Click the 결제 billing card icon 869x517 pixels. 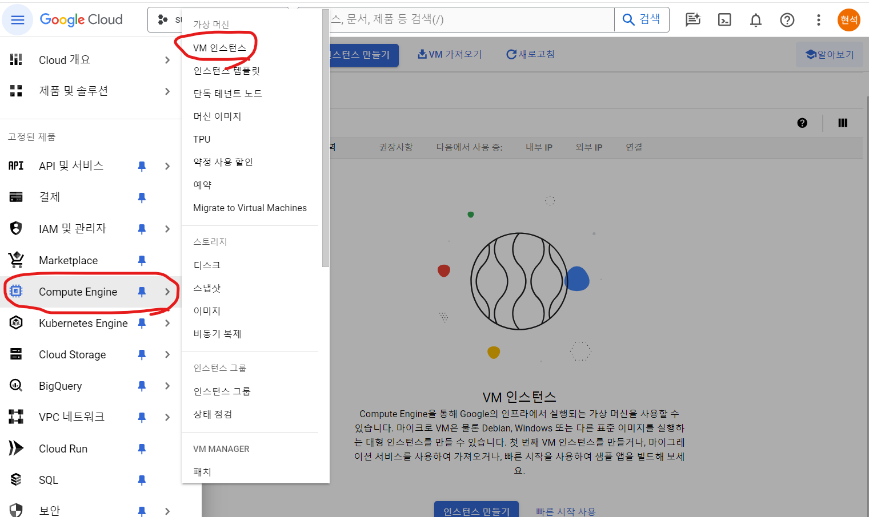[x=16, y=197]
